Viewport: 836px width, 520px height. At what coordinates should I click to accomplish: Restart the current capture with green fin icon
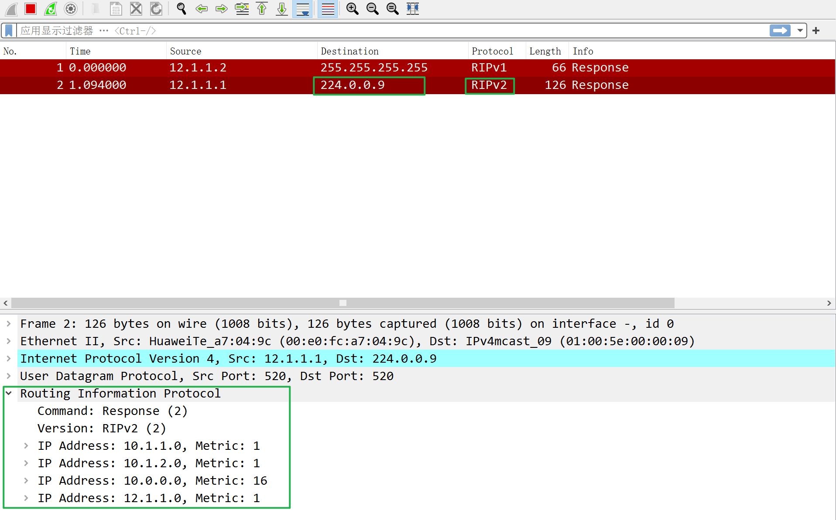(x=51, y=9)
